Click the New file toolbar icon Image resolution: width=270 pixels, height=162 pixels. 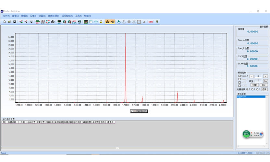pos(5,22)
